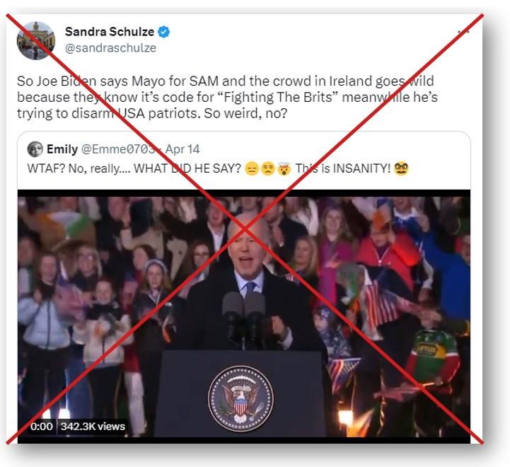Play the embedded Biden video

point(244,316)
